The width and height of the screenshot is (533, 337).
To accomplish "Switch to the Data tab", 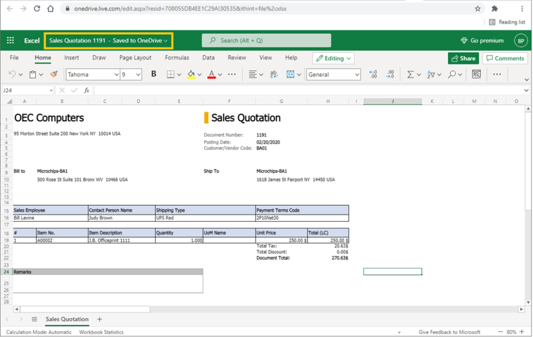I will coord(208,58).
